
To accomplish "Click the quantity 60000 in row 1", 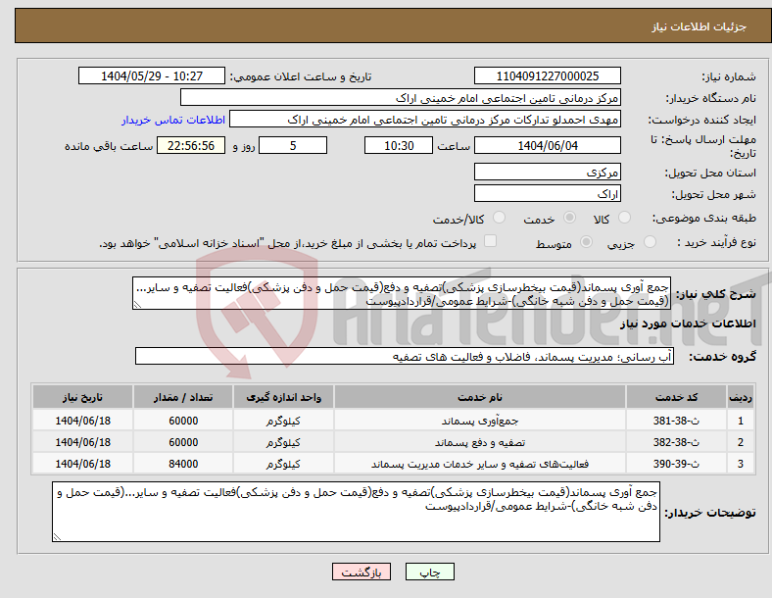I will coord(183,421).
